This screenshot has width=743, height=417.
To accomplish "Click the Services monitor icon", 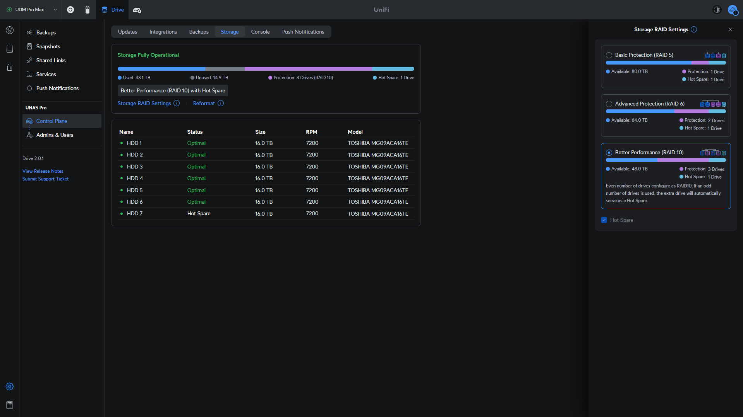I will coord(29,74).
